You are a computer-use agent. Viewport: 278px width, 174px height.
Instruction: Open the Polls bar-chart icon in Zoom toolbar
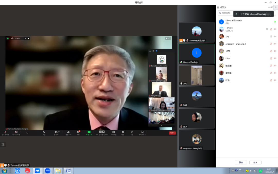click(x=68, y=132)
